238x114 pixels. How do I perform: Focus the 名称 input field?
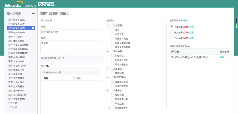pos(71,32)
